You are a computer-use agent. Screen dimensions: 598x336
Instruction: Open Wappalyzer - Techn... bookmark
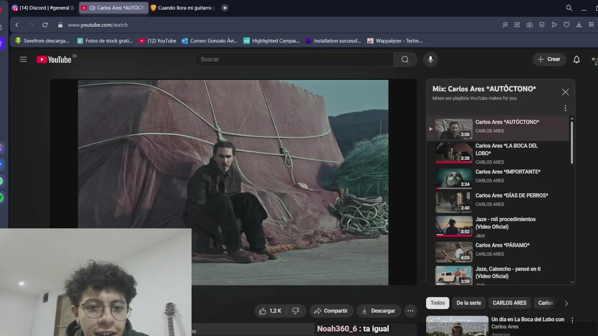(395, 41)
